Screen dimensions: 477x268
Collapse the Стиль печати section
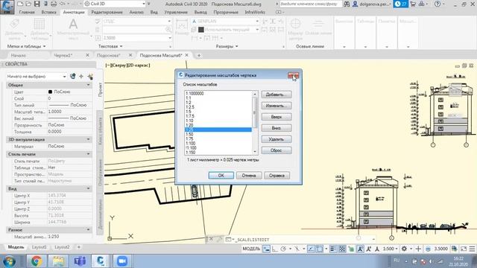(88, 154)
